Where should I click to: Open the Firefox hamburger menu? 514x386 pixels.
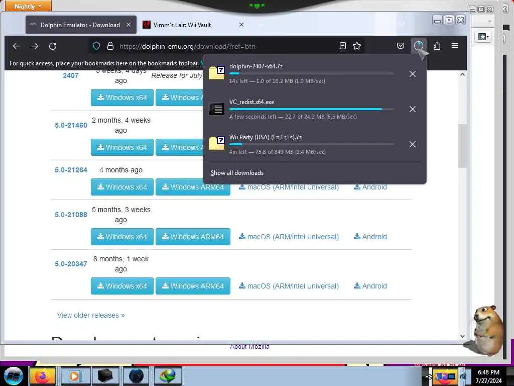coord(455,46)
